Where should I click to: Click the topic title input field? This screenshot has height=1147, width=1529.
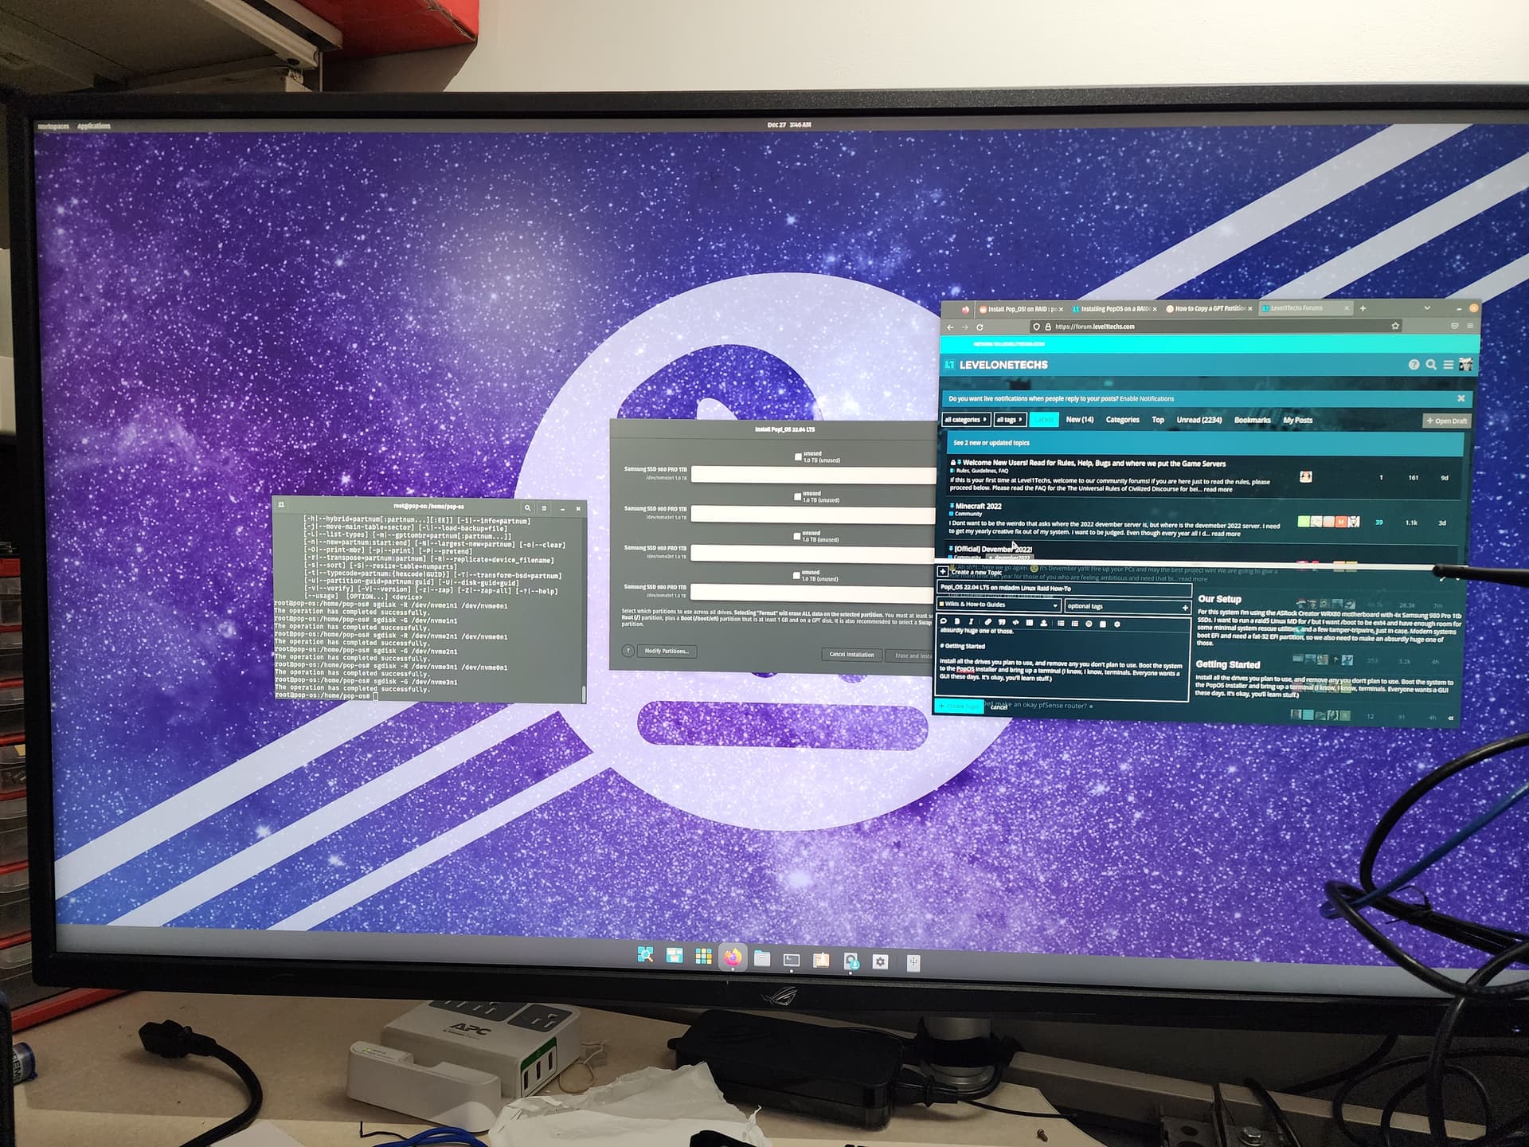click(x=1063, y=589)
